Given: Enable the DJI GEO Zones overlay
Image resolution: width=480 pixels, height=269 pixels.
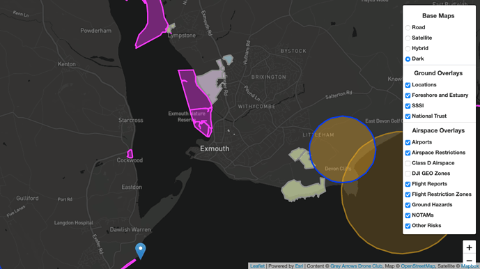Looking at the screenshot, I should [408, 174].
